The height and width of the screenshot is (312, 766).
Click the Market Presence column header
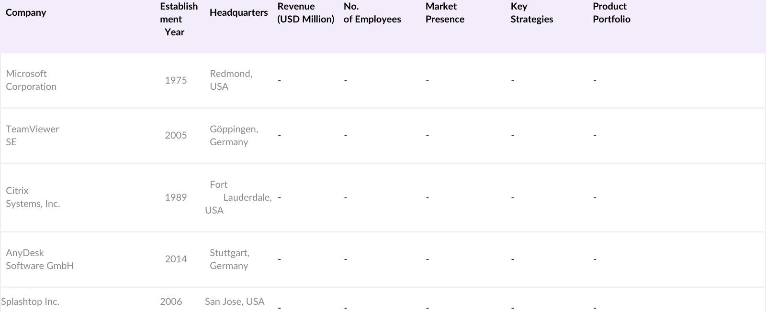pos(445,13)
